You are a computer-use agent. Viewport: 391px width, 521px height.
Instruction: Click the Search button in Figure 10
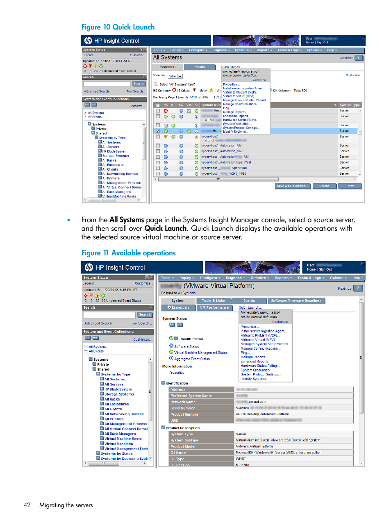[x=139, y=84]
